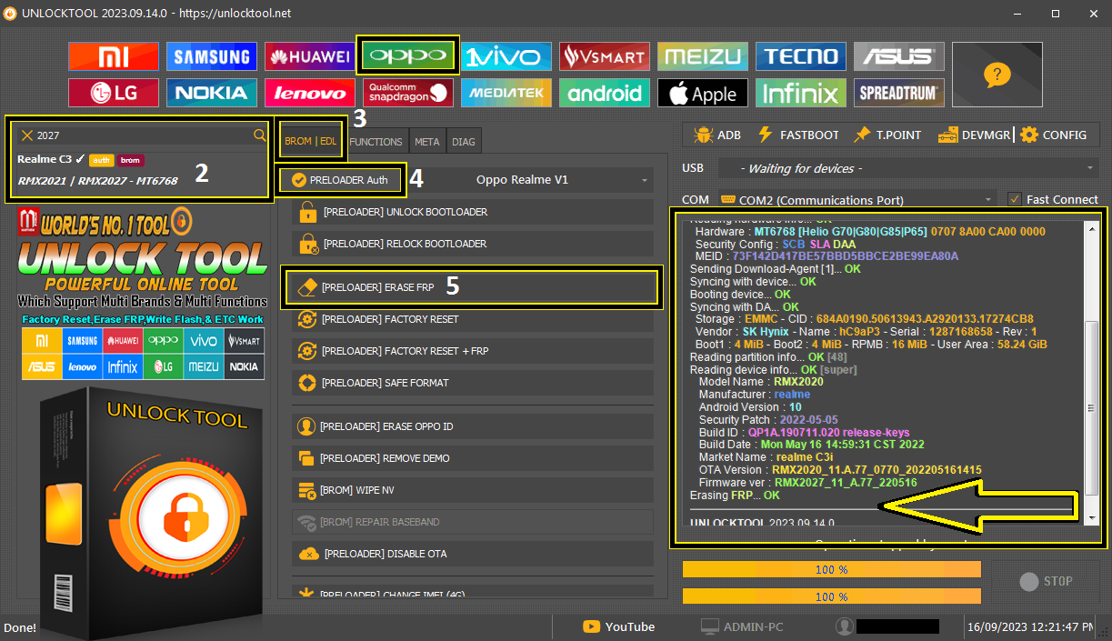Open the help question mark icon
This screenshot has height=641, width=1112.
[x=997, y=75]
